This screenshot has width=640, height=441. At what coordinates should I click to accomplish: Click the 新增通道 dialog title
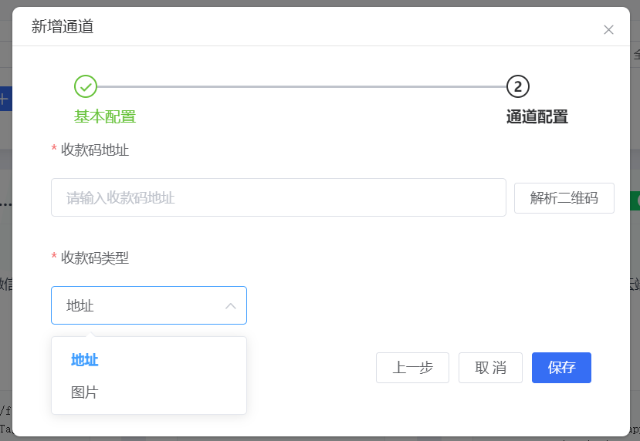tap(63, 27)
